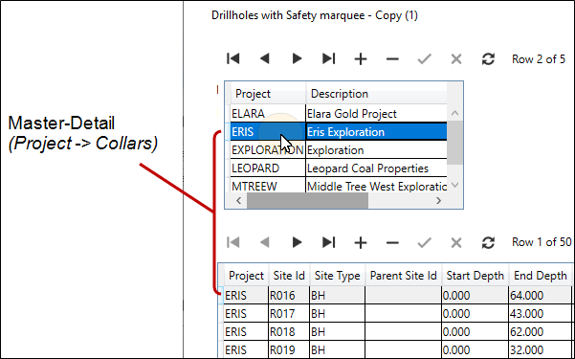The image size is (575, 359).
Task: Remove the current collar row
Action: pyautogui.click(x=392, y=242)
